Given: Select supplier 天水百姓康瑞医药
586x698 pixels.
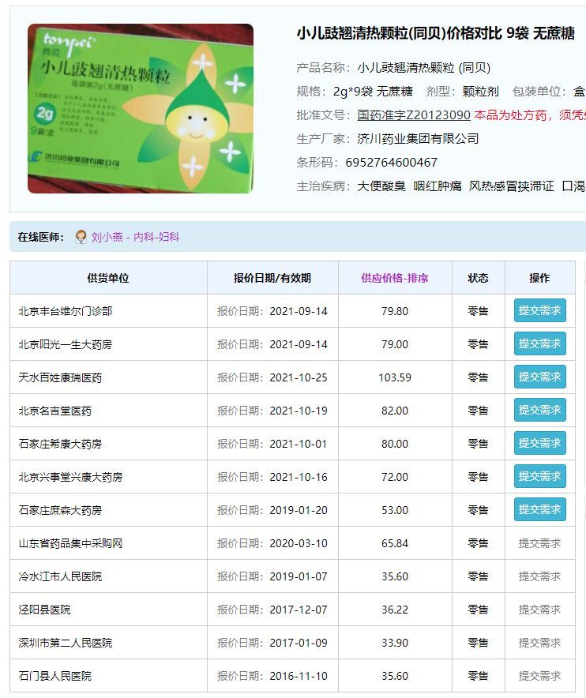Looking at the screenshot, I should [x=60, y=377].
